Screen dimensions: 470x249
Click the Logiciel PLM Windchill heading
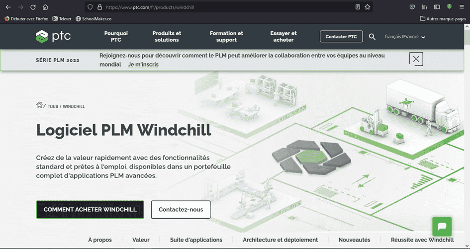point(123,130)
